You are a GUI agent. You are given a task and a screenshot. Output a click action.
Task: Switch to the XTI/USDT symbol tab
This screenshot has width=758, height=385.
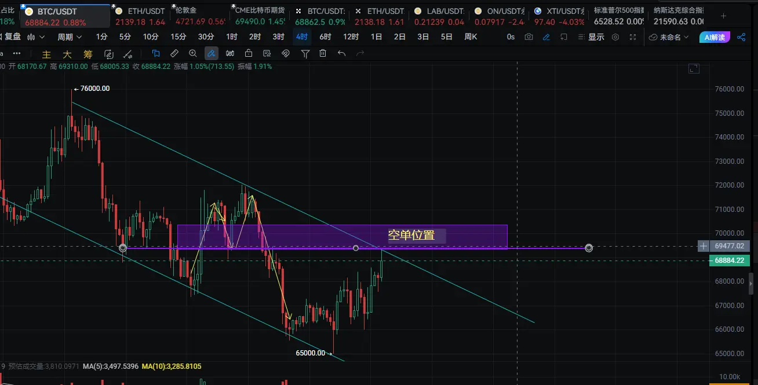pyautogui.click(x=559, y=16)
